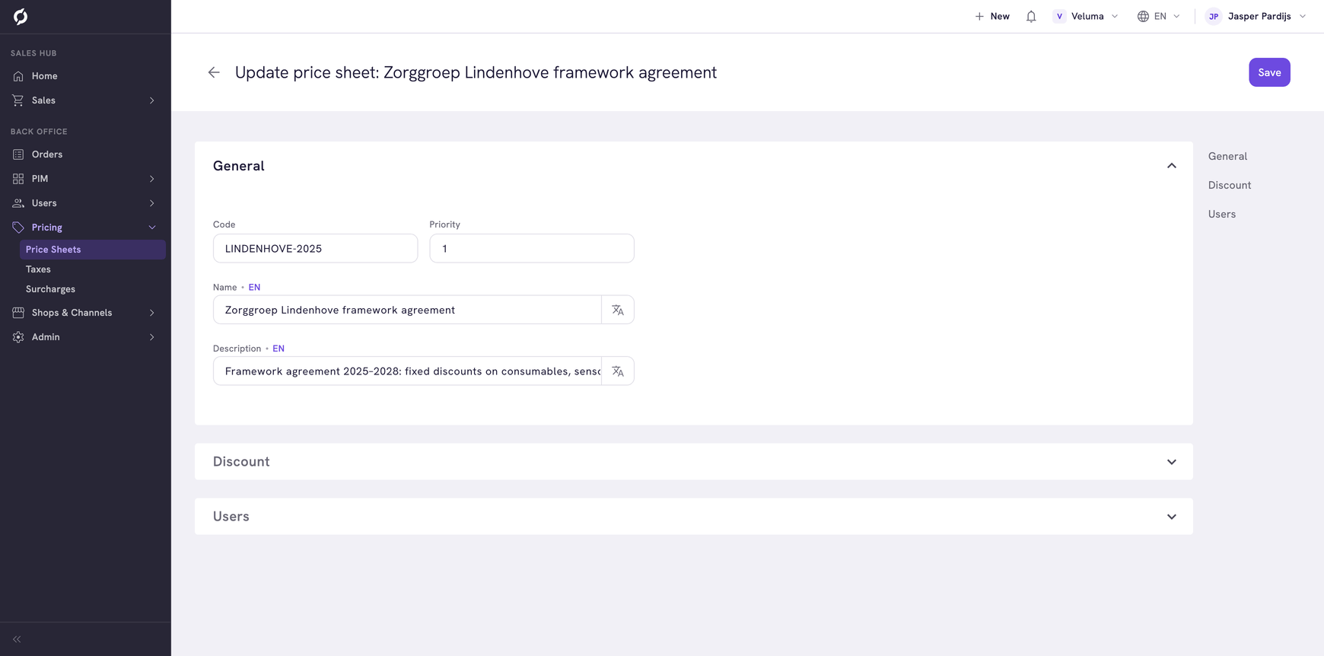The width and height of the screenshot is (1324, 656).
Task: Expand the Shops & Channels chevron
Action: click(x=152, y=313)
